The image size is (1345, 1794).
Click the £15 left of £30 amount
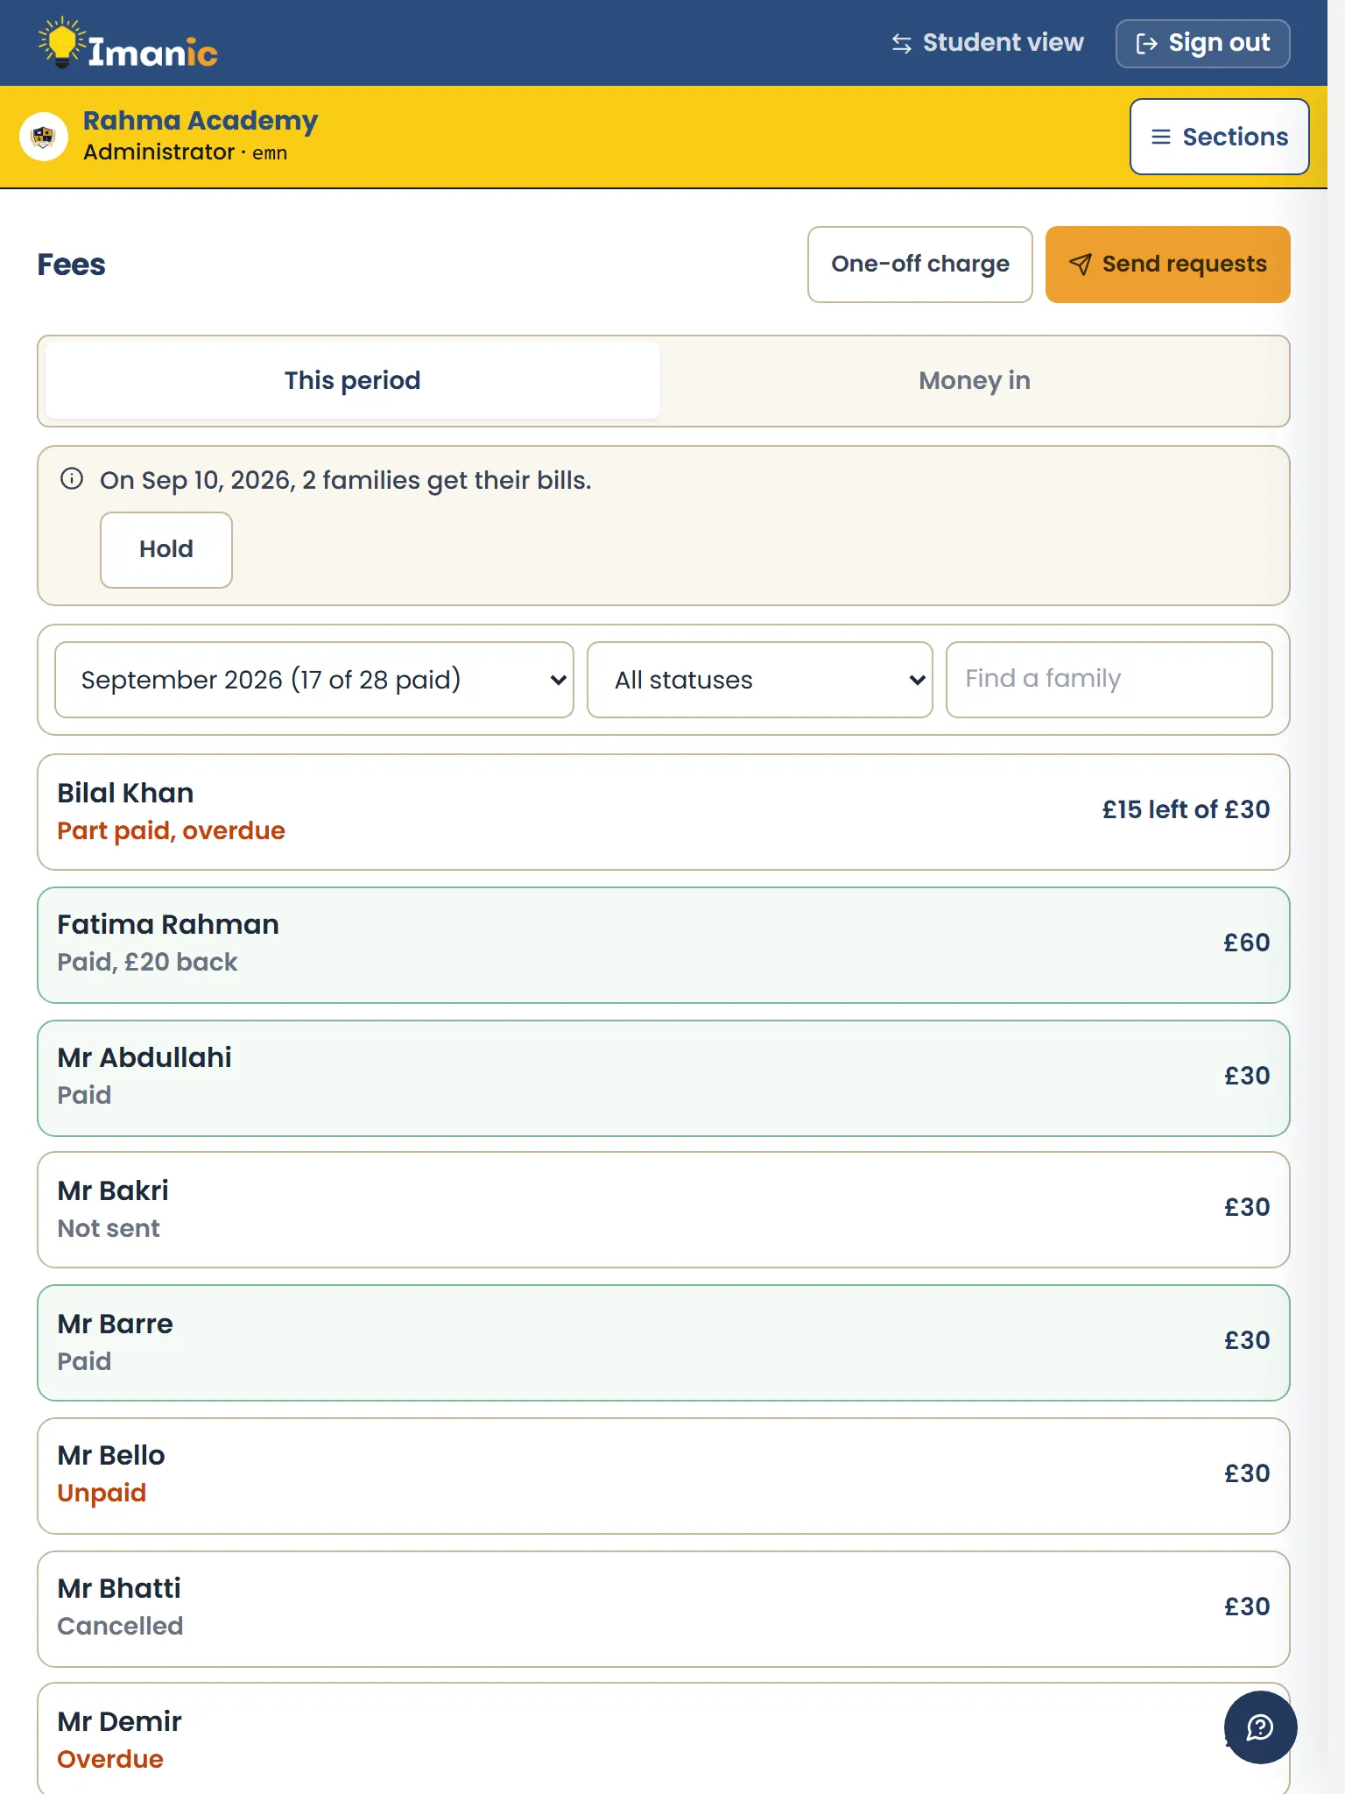coord(1187,810)
